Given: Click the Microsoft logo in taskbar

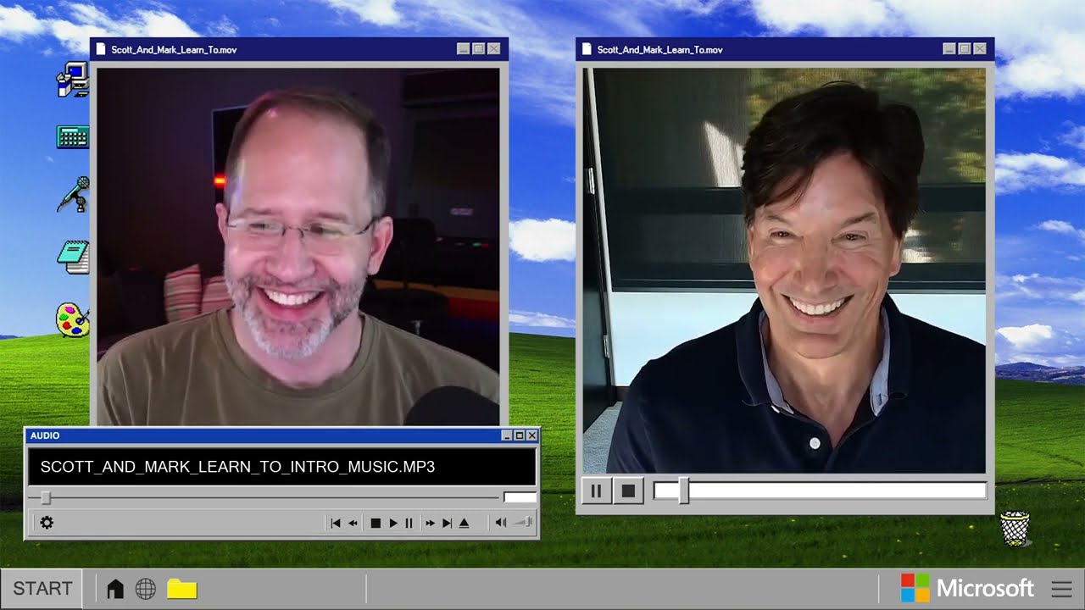Looking at the screenshot, I should coord(966,588).
